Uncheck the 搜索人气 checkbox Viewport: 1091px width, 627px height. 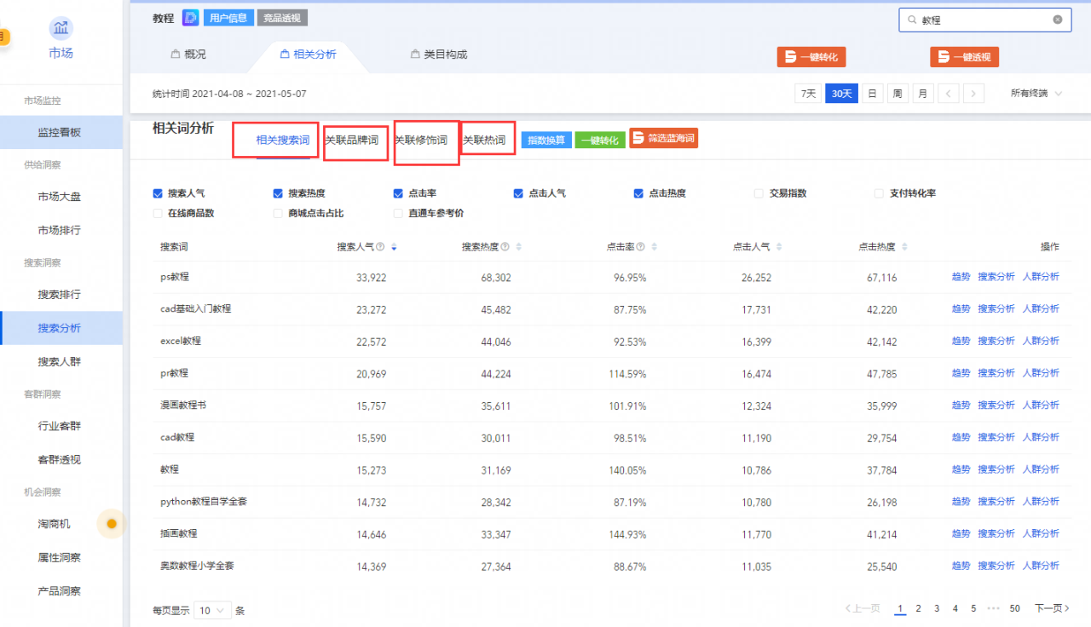coord(158,193)
